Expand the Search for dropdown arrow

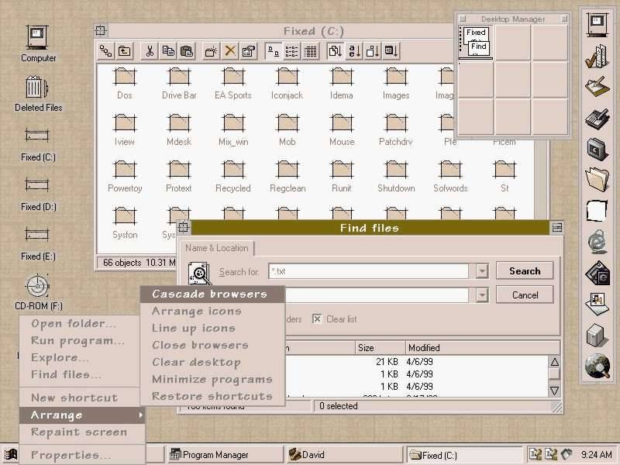[482, 271]
